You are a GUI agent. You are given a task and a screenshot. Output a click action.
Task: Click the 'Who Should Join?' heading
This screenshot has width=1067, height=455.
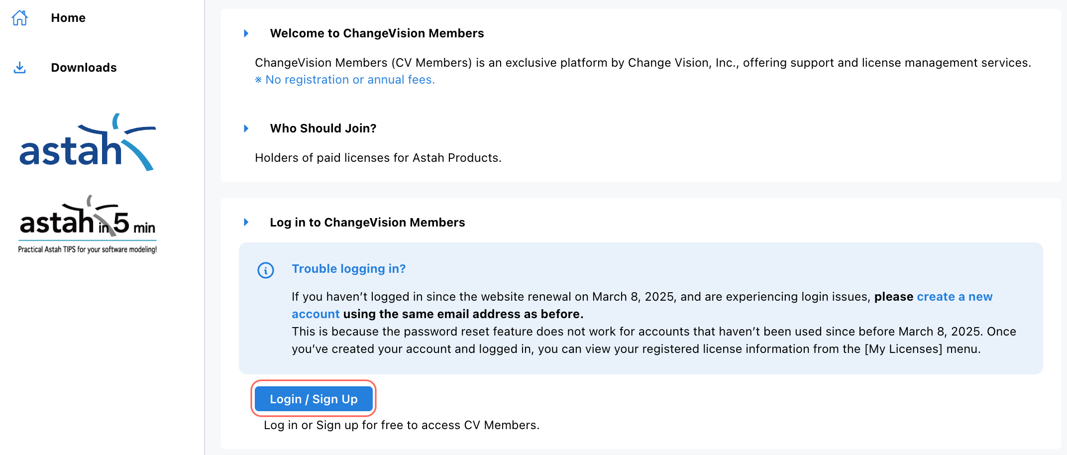point(323,128)
